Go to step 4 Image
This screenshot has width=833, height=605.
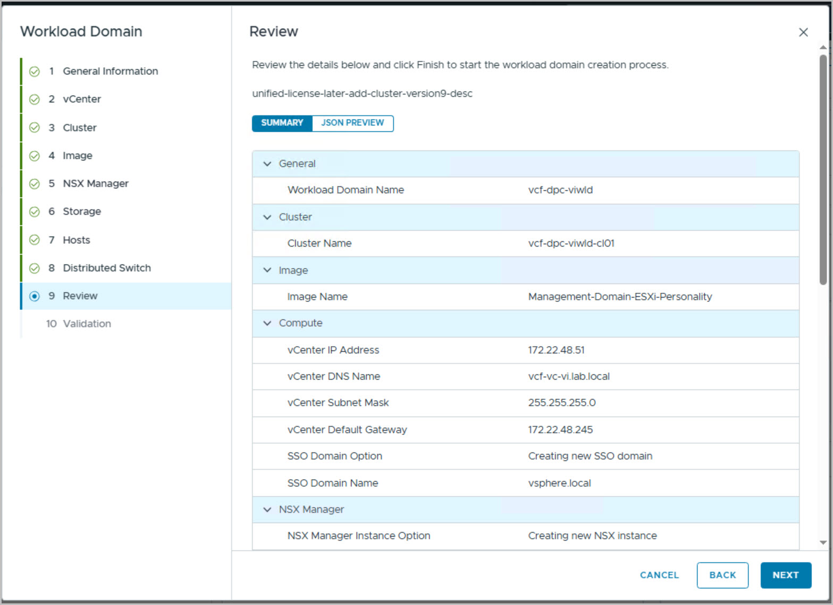126,156
